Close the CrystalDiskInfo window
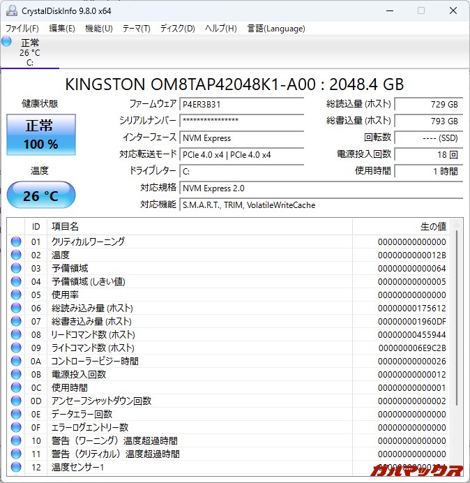The width and height of the screenshot is (470, 483). (453, 10)
